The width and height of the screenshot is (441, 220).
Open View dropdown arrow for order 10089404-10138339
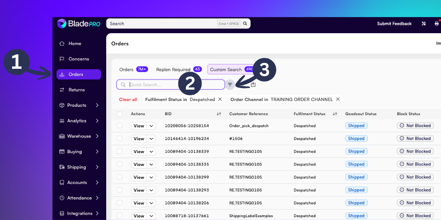[151, 152]
